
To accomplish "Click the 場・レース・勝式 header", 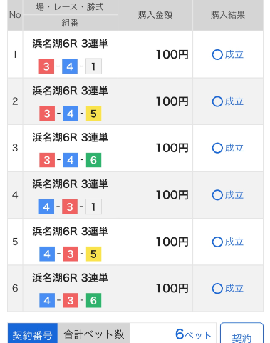I will click(70, 7).
